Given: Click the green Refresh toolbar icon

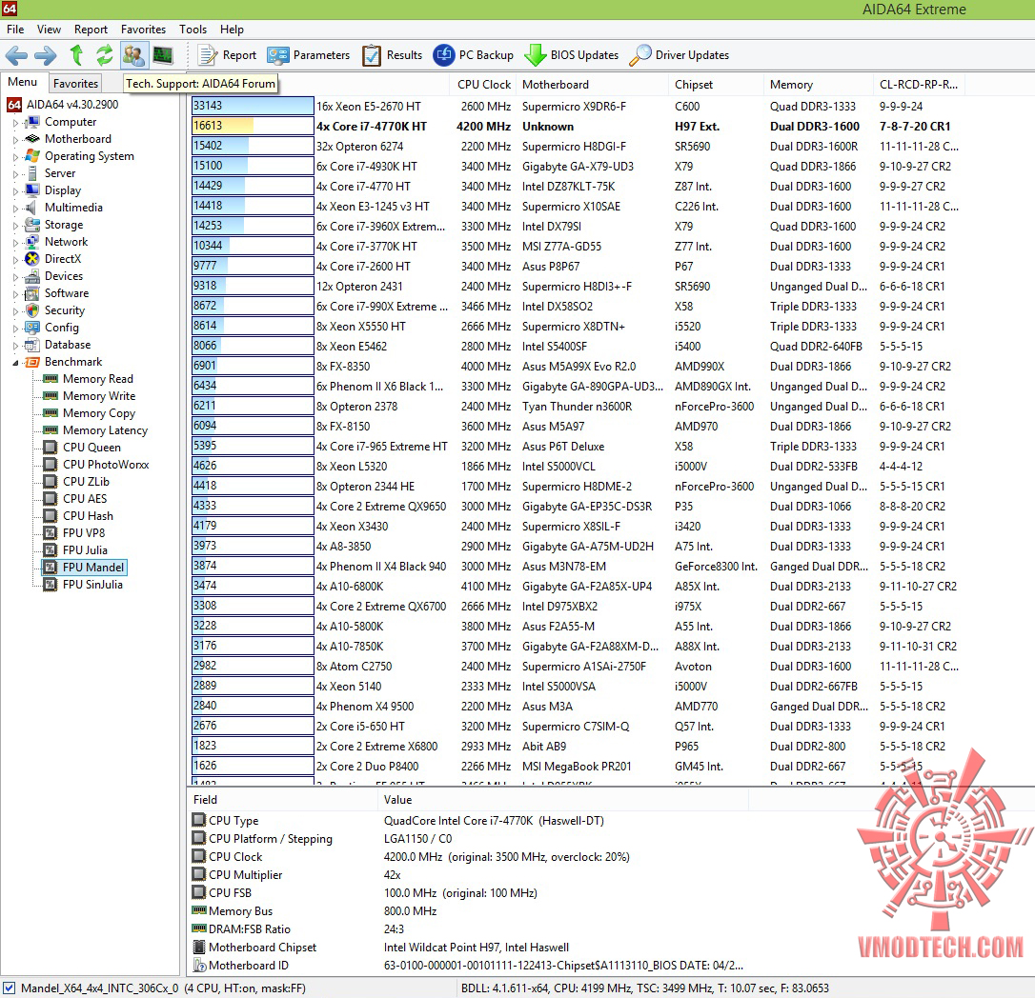Looking at the screenshot, I should 104,54.
